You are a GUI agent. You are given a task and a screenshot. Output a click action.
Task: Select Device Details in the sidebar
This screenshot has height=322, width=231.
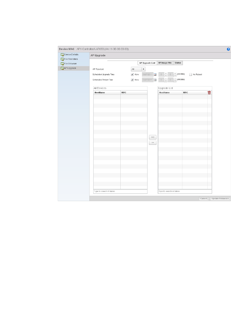[71, 55]
